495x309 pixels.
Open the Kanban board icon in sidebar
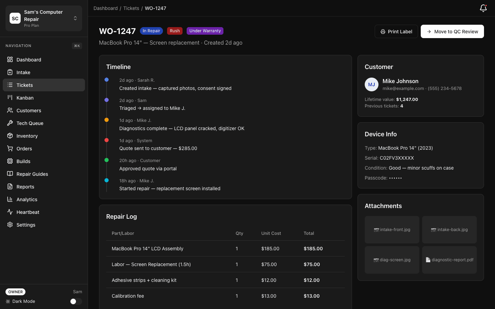point(10,98)
